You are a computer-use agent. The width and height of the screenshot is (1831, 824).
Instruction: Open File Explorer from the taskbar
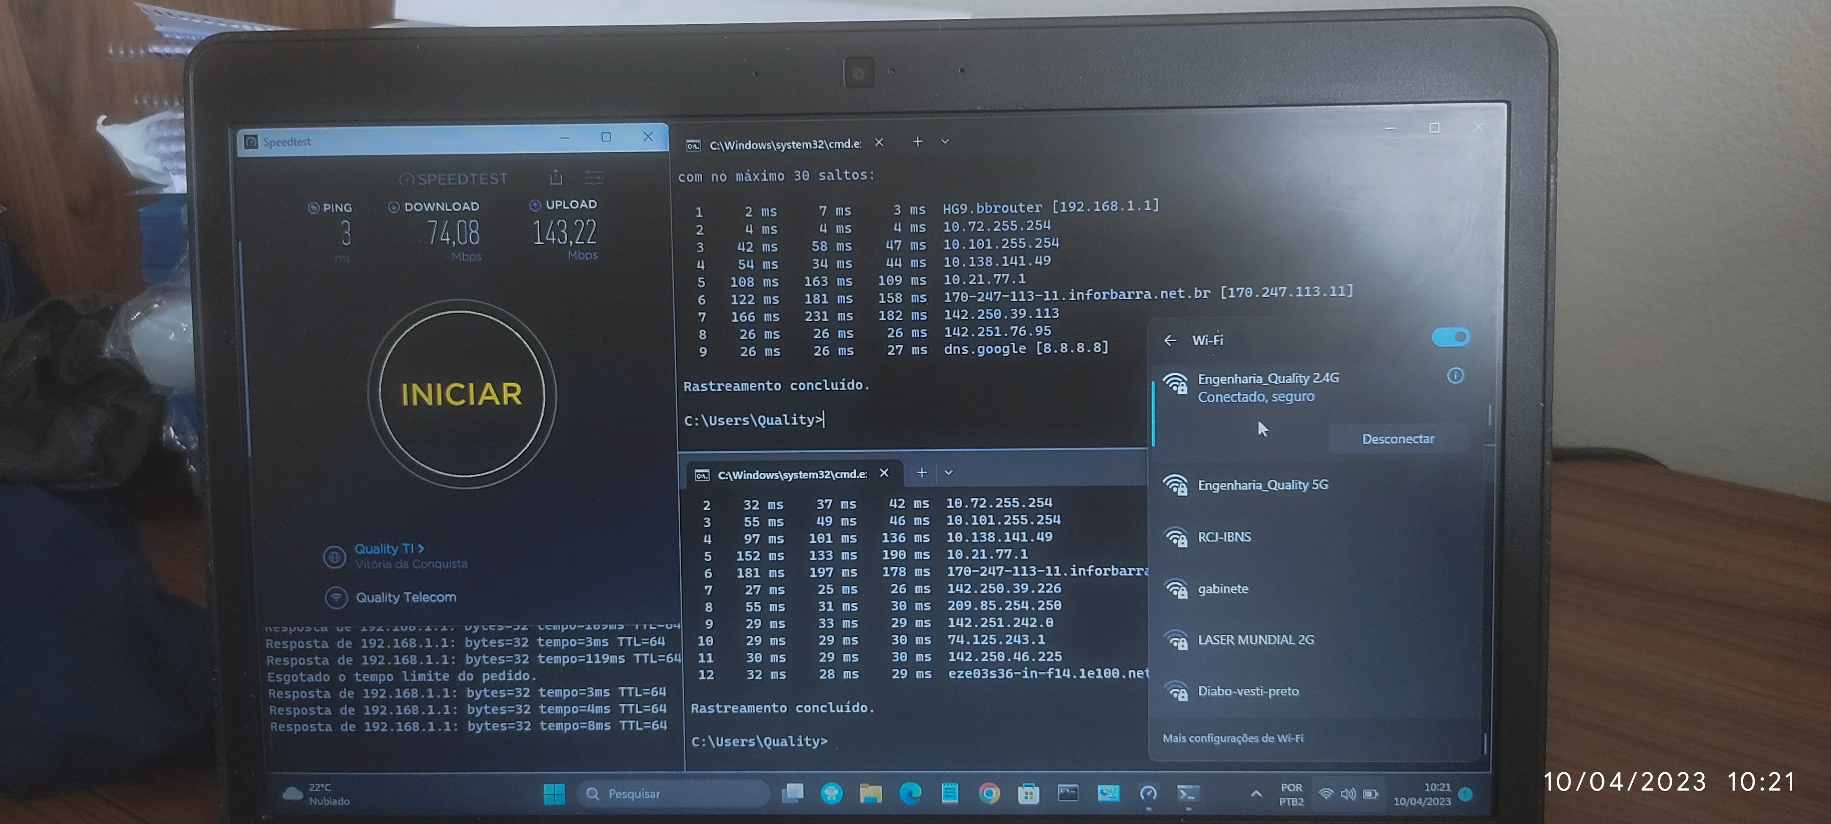(870, 793)
